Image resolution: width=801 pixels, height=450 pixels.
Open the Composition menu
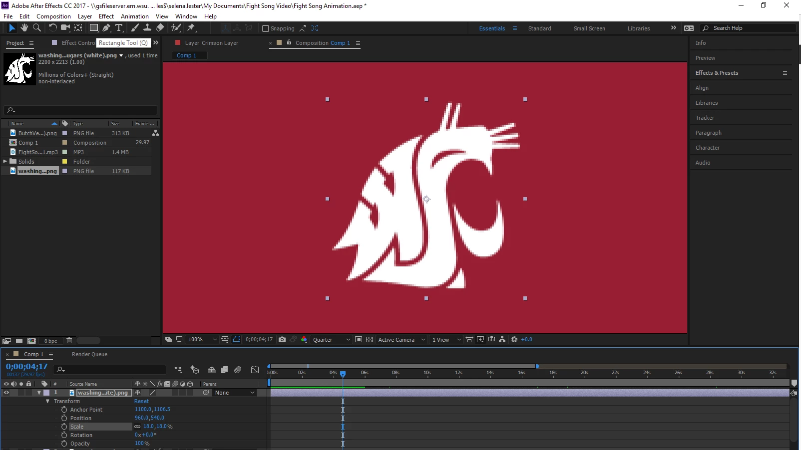[x=53, y=16]
